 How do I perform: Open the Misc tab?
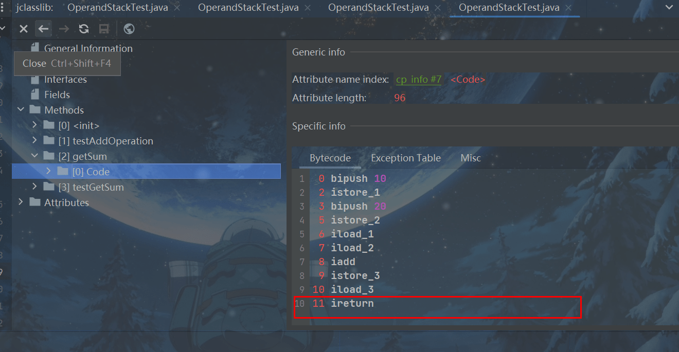coord(470,158)
